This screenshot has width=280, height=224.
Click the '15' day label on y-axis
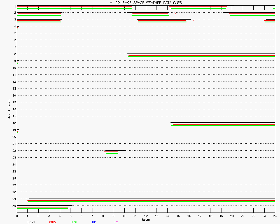14,102
